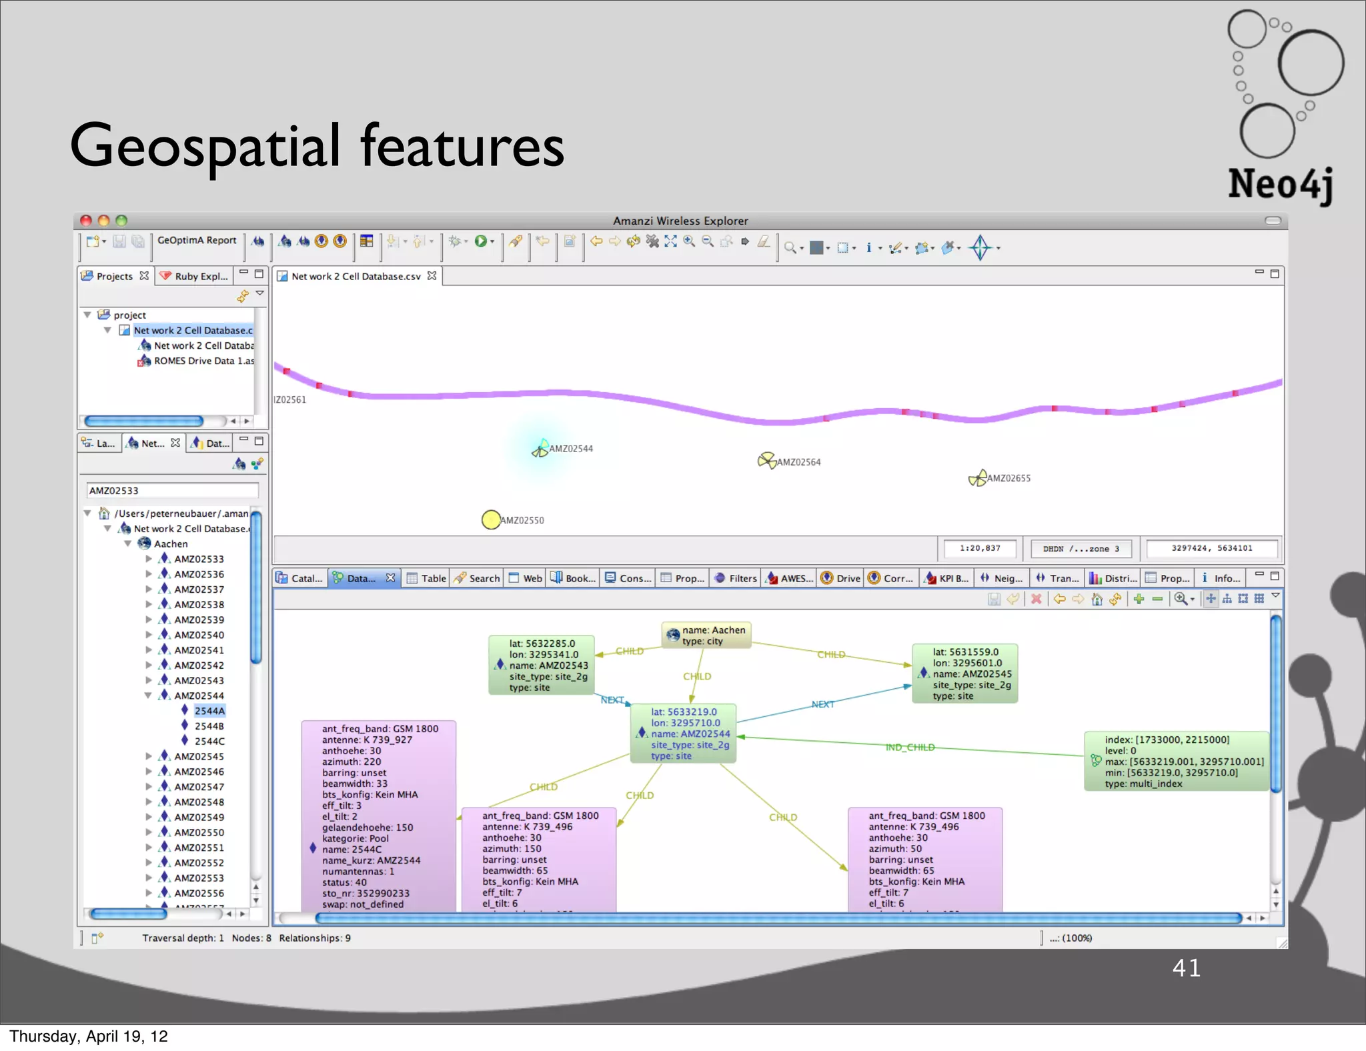Click the graph view horizontal scrollbar
This screenshot has height=1051, width=1366.
778,918
